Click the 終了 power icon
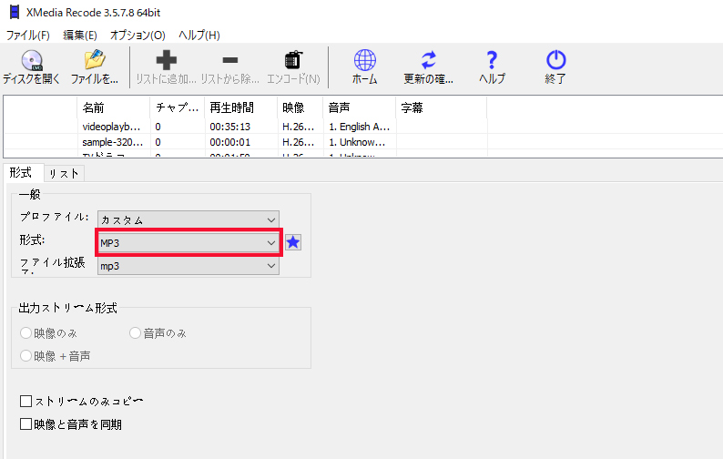 click(555, 60)
